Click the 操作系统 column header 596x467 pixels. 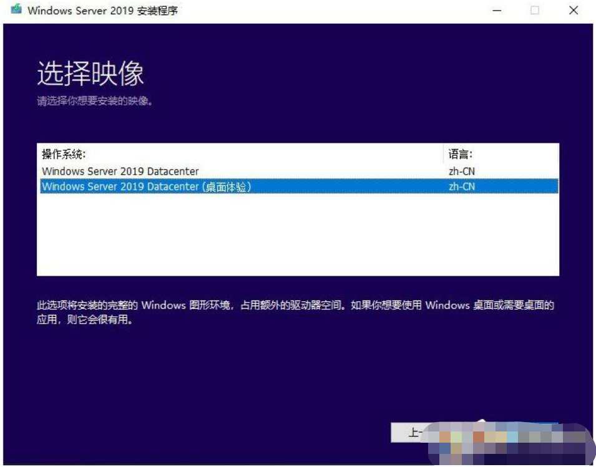point(64,155)
